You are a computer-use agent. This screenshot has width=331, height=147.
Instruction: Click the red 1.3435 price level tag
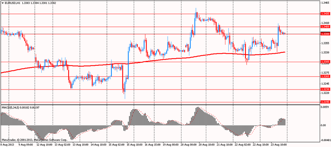point(325,14)
